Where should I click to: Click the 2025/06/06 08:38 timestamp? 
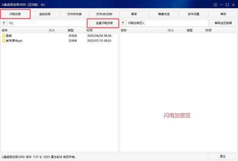point(99,36)
